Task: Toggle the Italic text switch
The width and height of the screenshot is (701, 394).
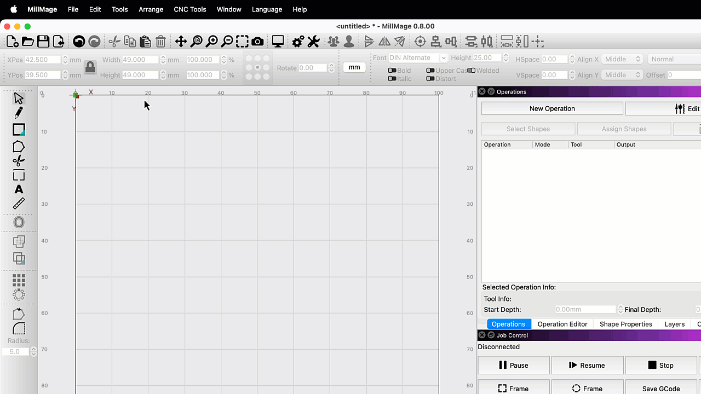Action: 392,79
